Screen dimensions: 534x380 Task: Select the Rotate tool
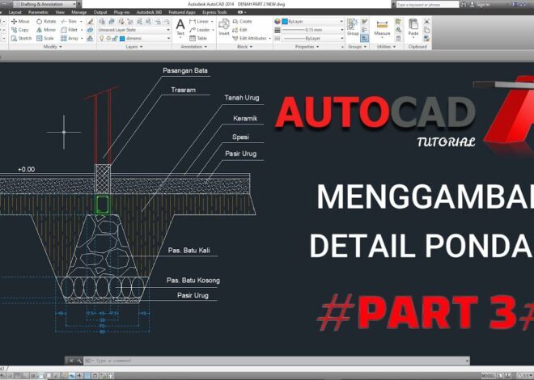coord(46,22)
